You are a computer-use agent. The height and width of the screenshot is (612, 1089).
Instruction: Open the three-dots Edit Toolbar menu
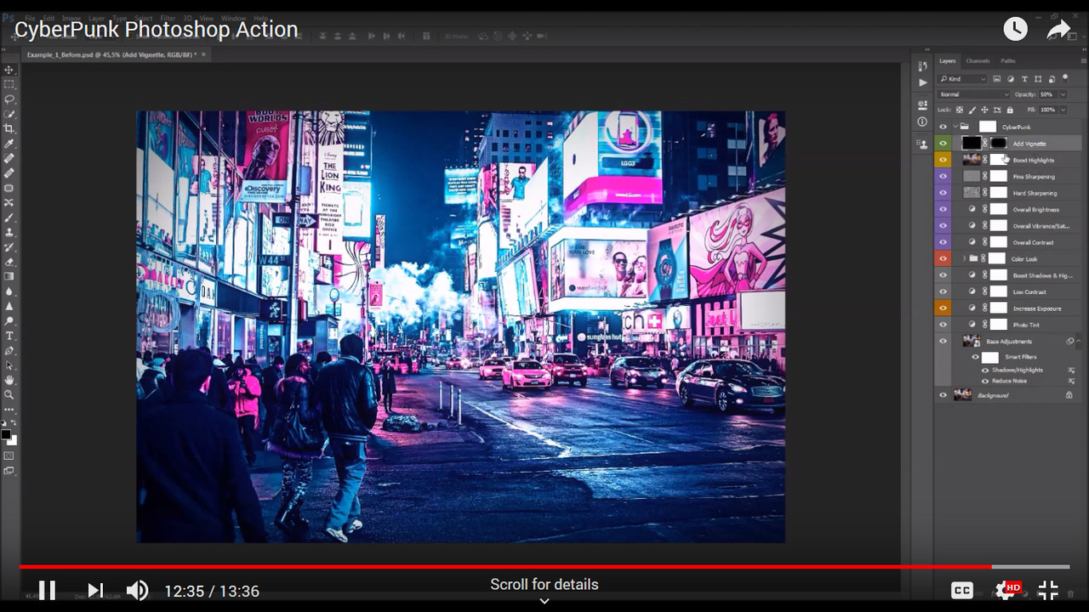pos(9,410)
